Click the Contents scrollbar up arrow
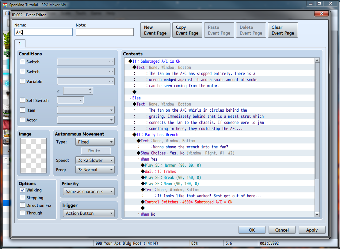This screenshot has height=249, width=340. tap(317, 60)
